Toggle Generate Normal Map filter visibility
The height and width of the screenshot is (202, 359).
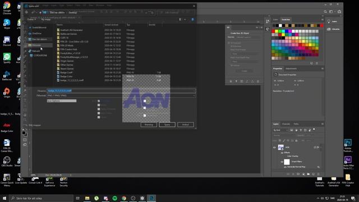pyautogui.click(x=285, y=167)
